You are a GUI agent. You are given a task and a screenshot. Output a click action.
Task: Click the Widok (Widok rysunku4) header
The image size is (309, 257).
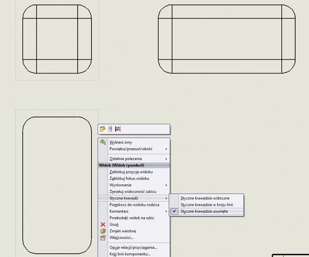(x=134, y=165)
